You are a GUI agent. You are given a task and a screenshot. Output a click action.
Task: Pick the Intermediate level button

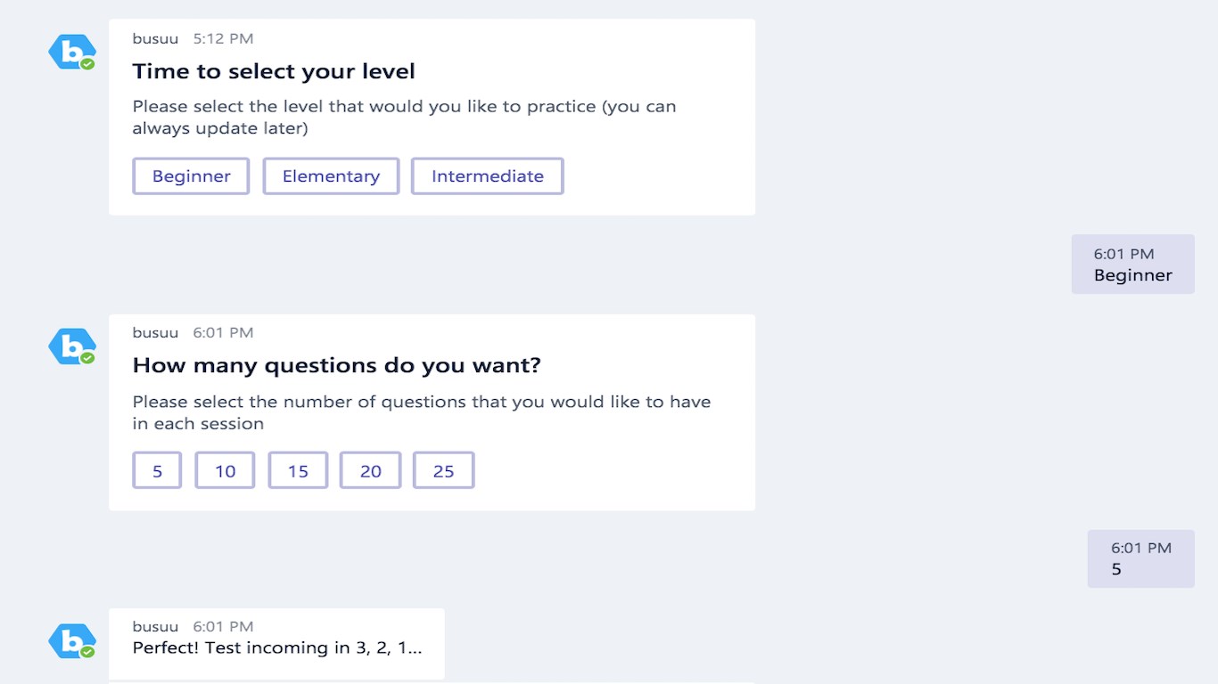[487, 176]
